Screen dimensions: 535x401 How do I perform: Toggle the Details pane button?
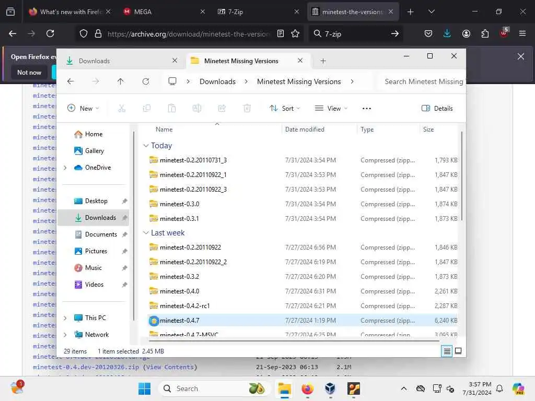[437, 109]
